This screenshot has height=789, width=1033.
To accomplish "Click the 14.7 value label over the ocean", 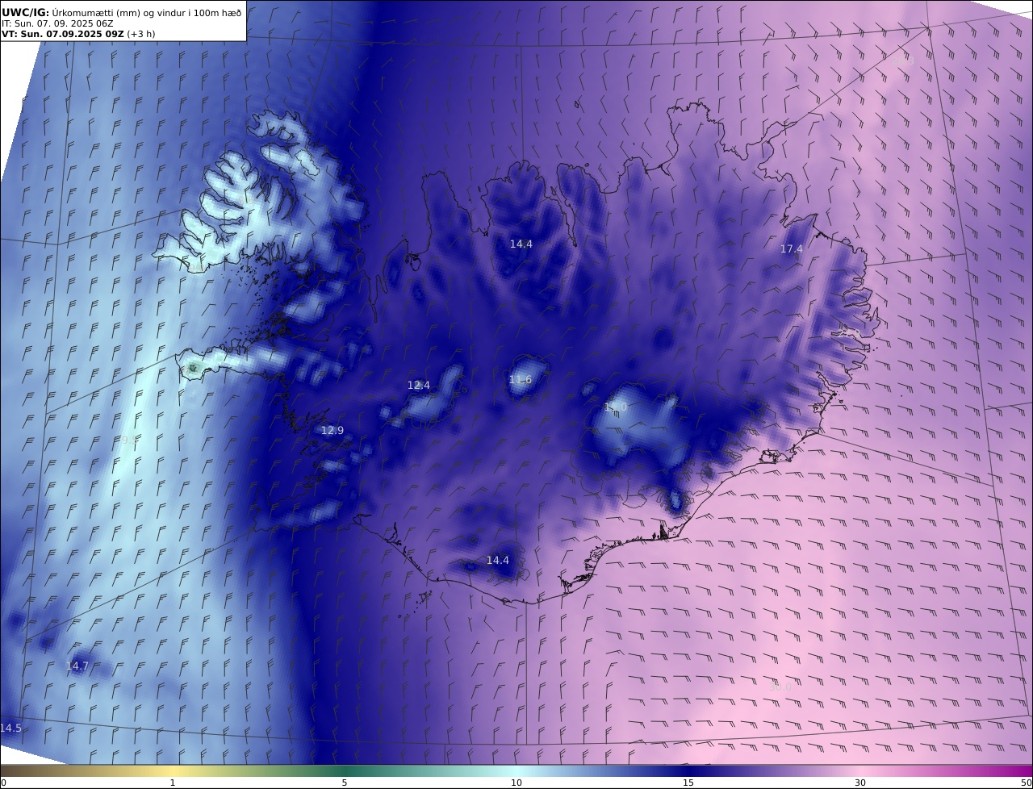I will click(x=77, y=666).
